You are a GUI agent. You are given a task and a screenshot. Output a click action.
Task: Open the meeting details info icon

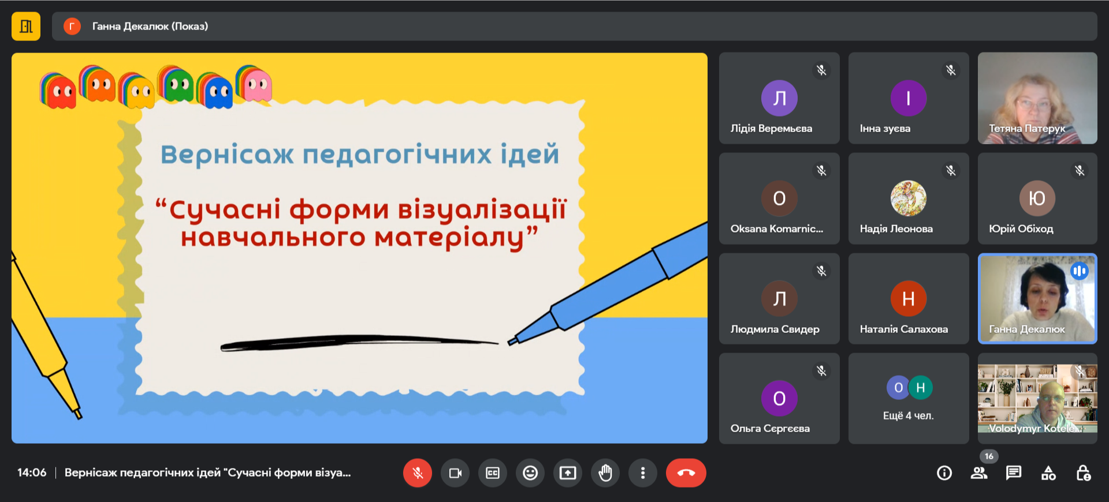[944, 473]
